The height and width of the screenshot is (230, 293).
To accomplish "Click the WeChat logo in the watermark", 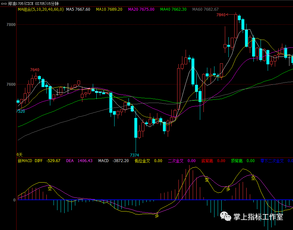I will pos(225,216).
